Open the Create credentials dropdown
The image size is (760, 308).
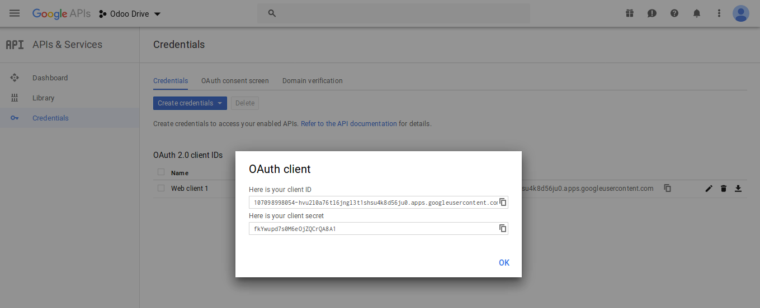pos(190,103)
